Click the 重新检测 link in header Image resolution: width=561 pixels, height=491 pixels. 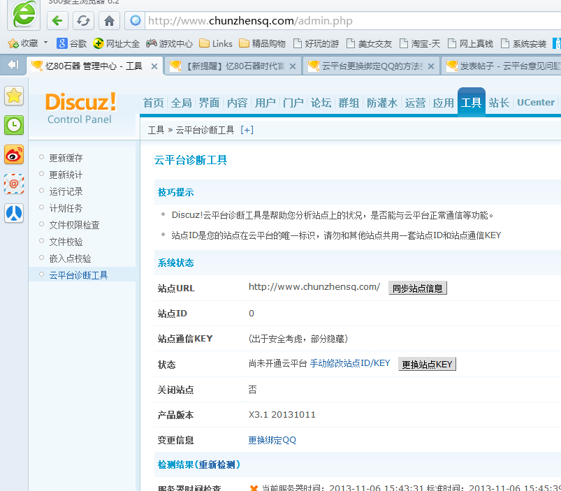point(217,464)
